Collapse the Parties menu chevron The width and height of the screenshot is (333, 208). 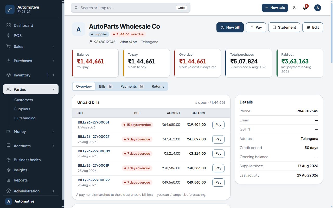53,89
